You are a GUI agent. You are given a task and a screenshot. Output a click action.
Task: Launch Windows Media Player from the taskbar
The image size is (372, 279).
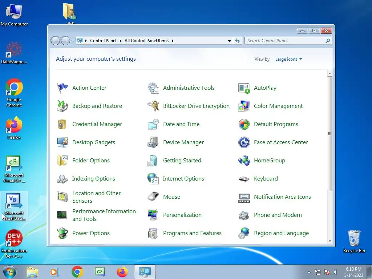coord(54,272)
